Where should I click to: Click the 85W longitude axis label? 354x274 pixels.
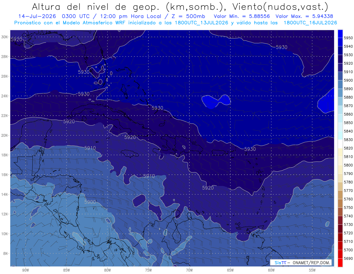click(66, 270)
